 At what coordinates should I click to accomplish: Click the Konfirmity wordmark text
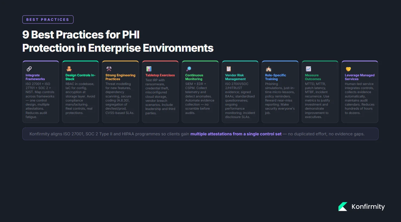[368, 207]
